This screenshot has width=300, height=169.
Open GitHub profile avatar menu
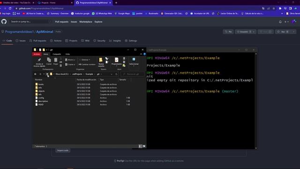294,22
